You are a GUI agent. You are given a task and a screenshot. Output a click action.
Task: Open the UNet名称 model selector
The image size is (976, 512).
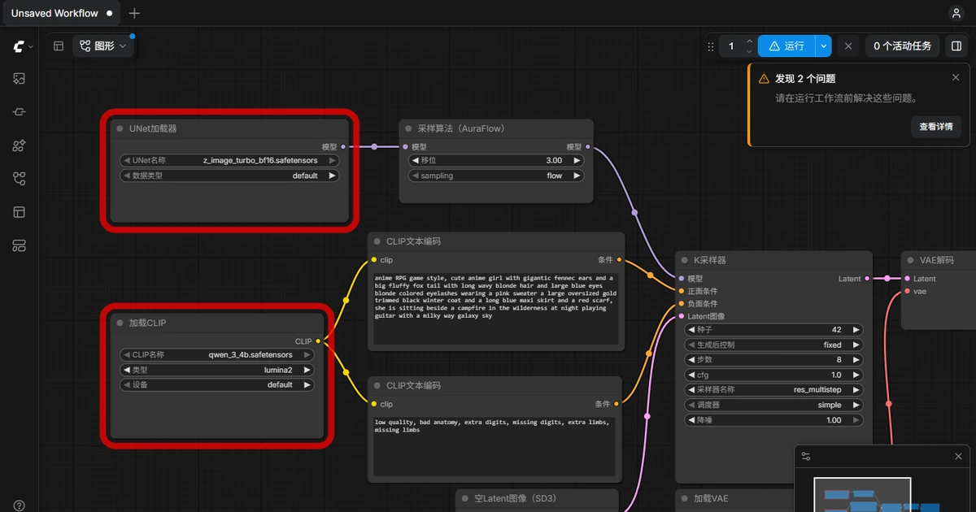pyautogui.click(x=229, y=161)
